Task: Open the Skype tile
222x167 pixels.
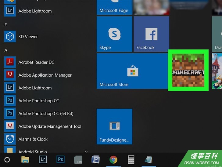Action: pos(114,34)
